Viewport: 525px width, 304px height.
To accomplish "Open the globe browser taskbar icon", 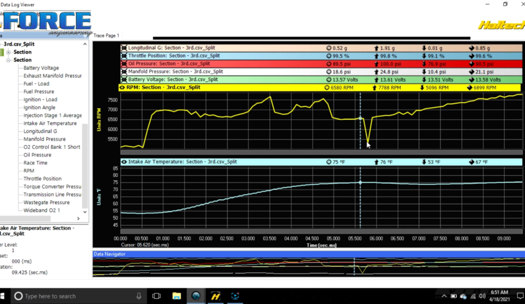I will pos(196,296).
